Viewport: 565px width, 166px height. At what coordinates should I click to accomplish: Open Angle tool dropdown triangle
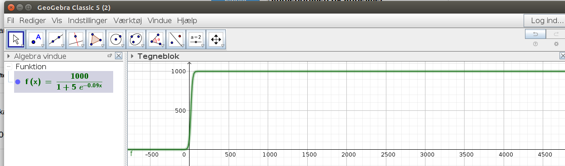pos(162,46)
